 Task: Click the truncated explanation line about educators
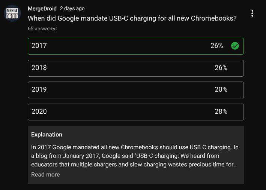tap(134, 164)
